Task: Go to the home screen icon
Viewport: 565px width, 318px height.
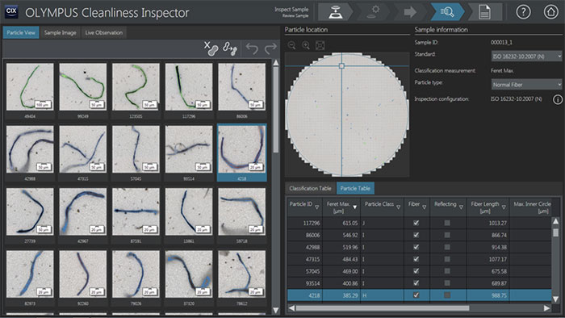Action: [x=550, y=12]
